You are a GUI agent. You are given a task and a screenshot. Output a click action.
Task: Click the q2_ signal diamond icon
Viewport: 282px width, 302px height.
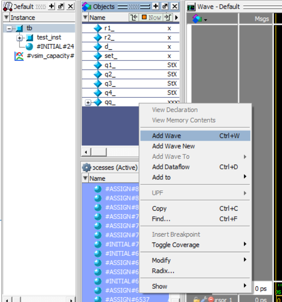(x=98, y=74)
